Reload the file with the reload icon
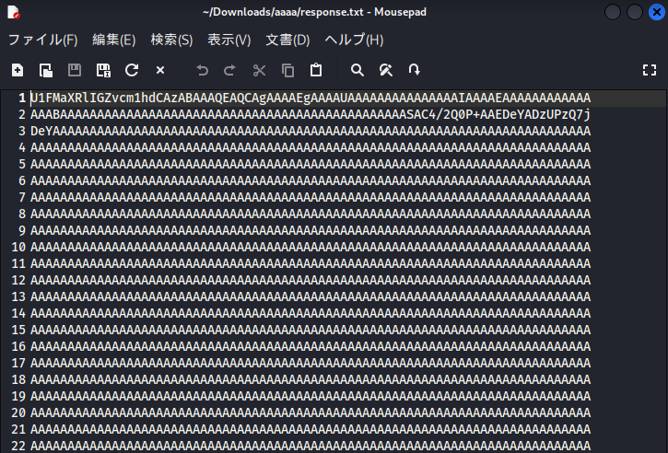Screen dimensions: 668x453 coord(132,70)
